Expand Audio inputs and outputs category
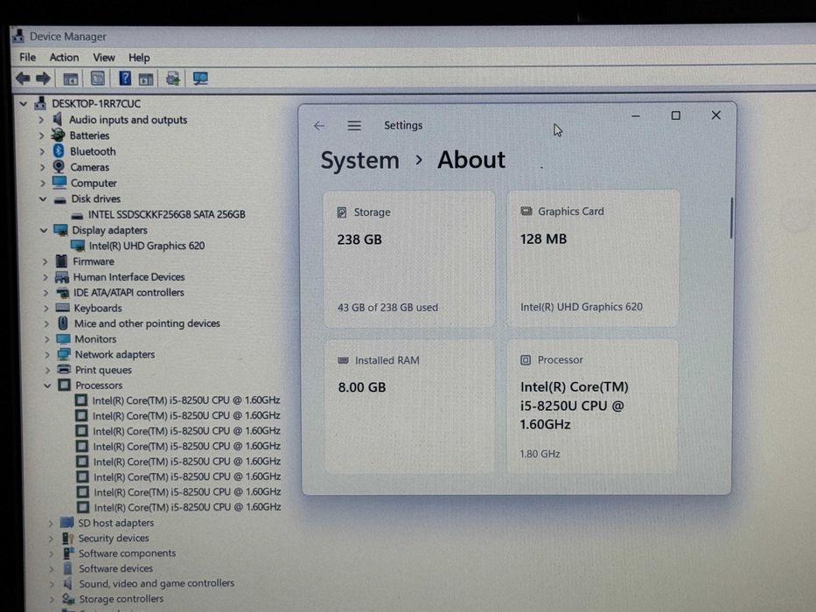Screen dimensions: 816x612 point(41,120)
